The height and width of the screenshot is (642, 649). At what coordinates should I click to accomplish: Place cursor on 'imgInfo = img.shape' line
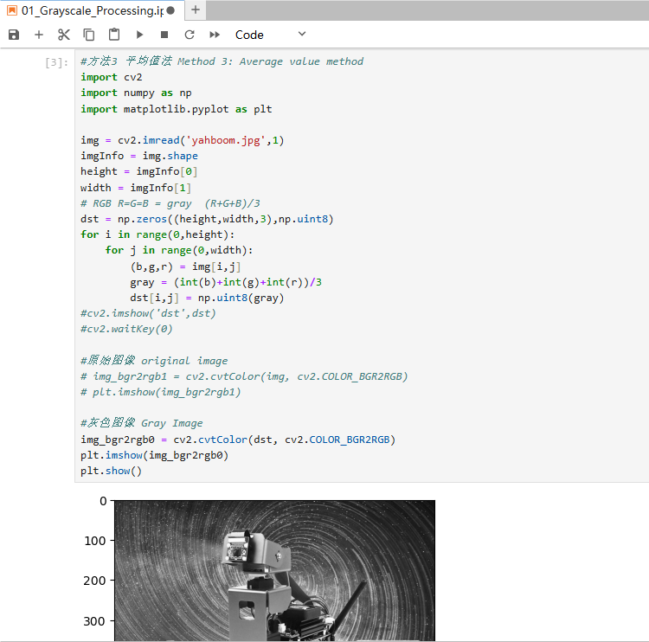pyautogui.click(x=139, y=156)
